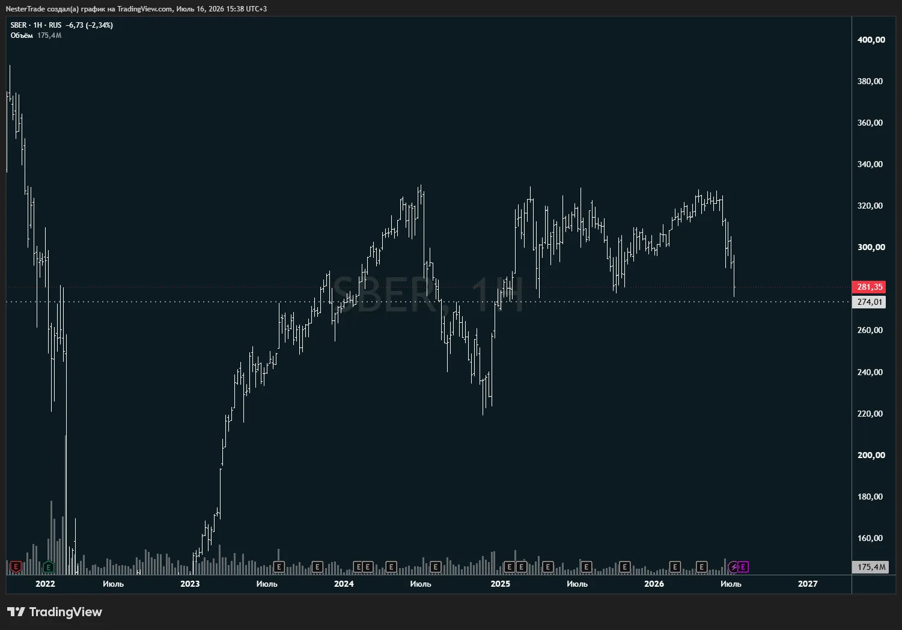The image size is (902, 630).
Task: Click the Объём volume indicator label
Action: click(22, 35)
